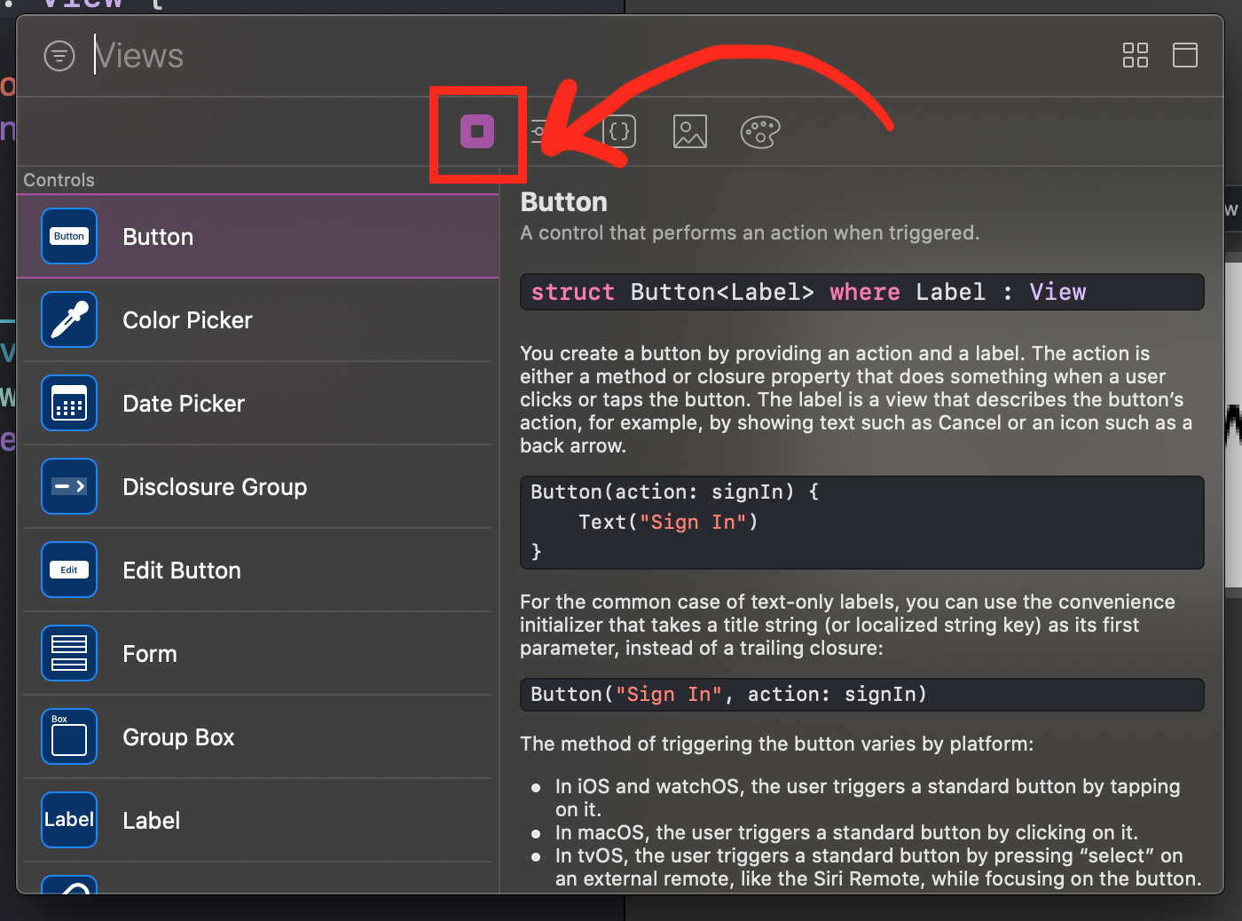
Task: Click the Color Picker eyedropper icon
Action: 69,319
